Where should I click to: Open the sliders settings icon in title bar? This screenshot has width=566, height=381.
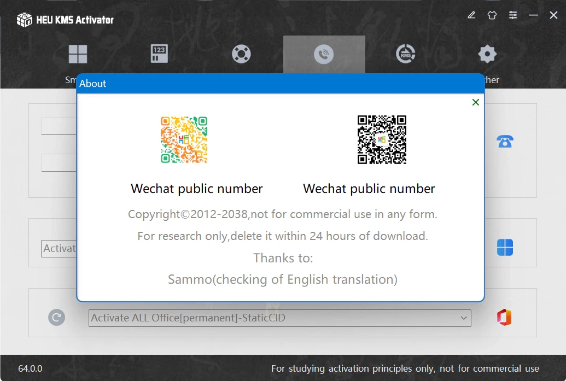[513, 15]
